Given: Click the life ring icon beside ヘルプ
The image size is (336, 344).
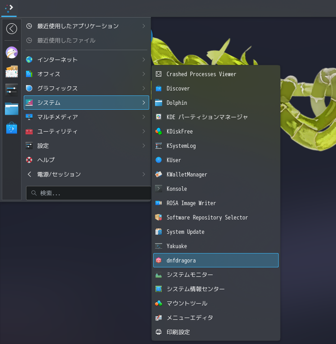Looking at the screenshot, I should coord(29,160).
